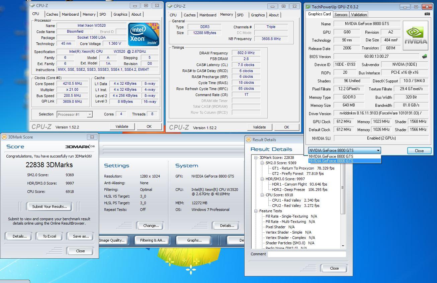Select Pixel Shader result row

pos(280,227)
